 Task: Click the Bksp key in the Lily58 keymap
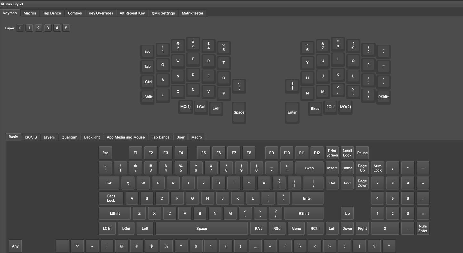(x=315, y=108)
